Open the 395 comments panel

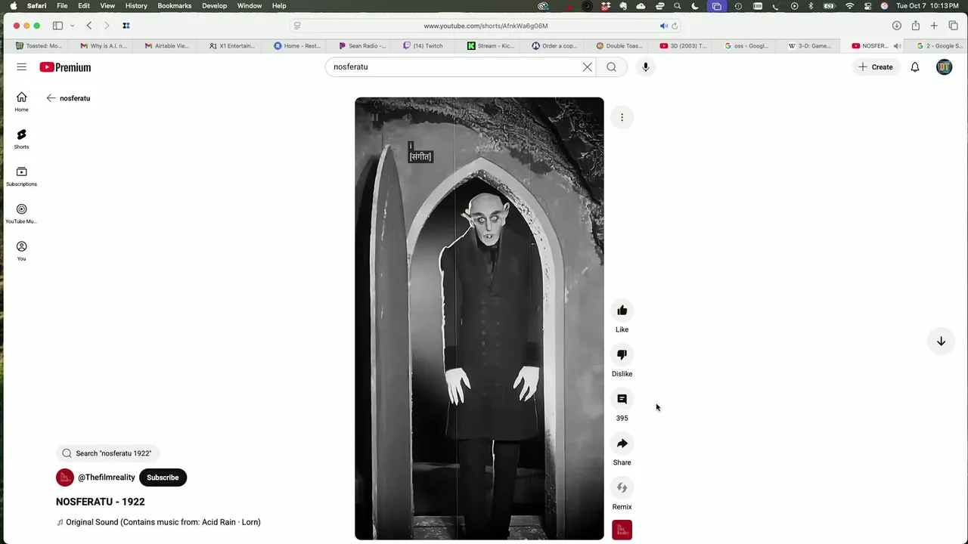pos(622,399)
